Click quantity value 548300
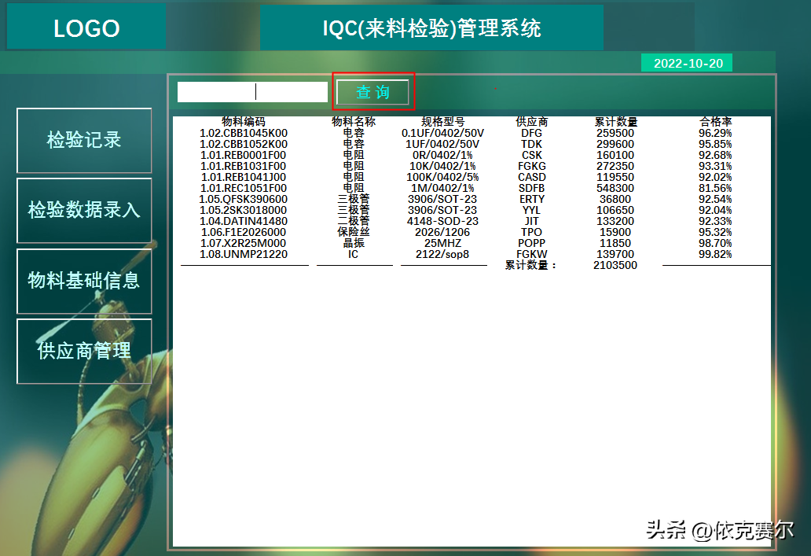This screenshot has height=556, width=811. click(615, 188)
